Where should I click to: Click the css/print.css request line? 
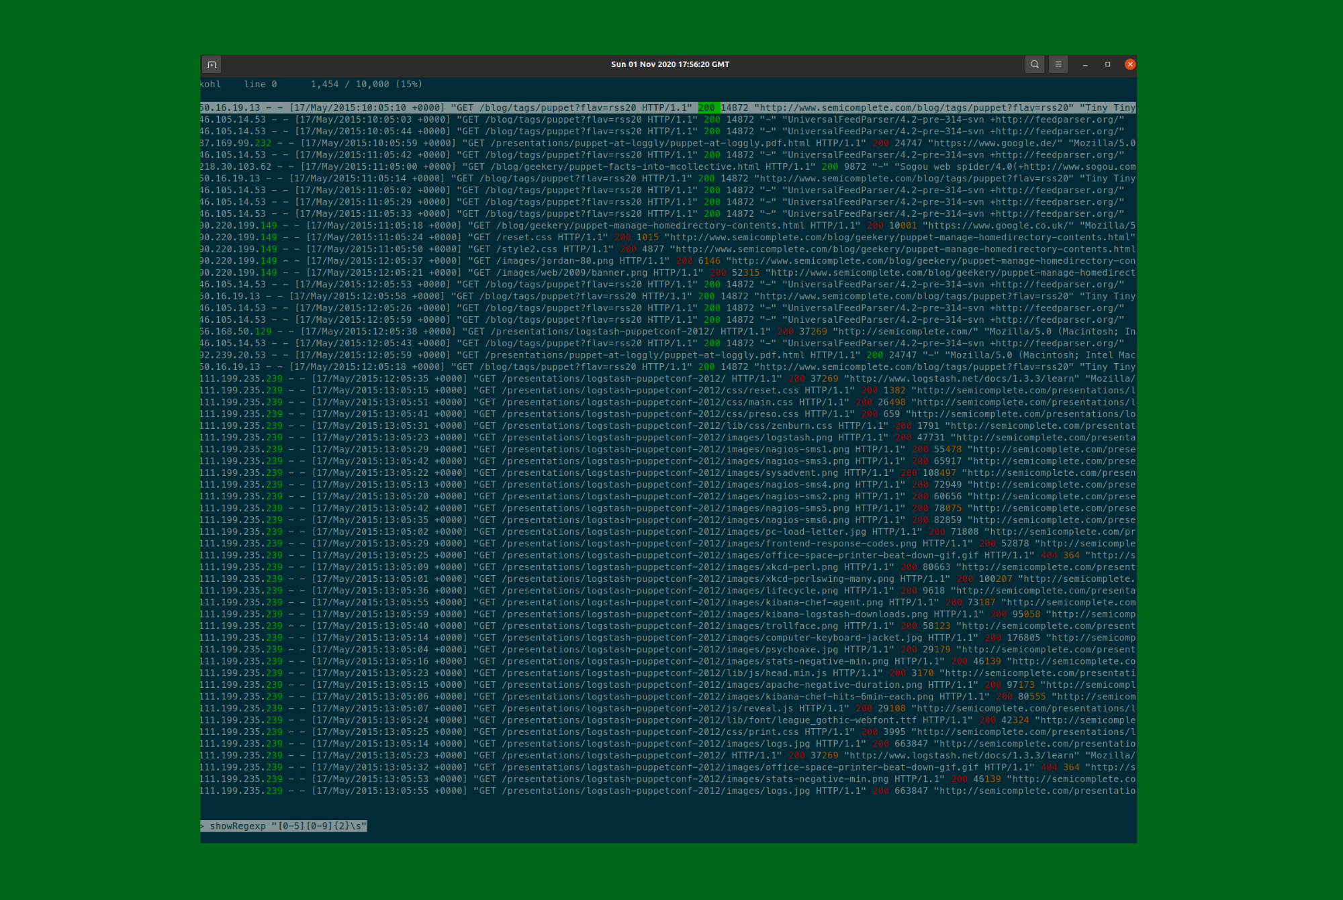point(668,732)
